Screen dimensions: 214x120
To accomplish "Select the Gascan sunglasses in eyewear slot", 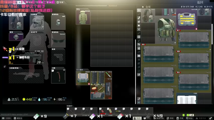I will [x=58, y=41].
